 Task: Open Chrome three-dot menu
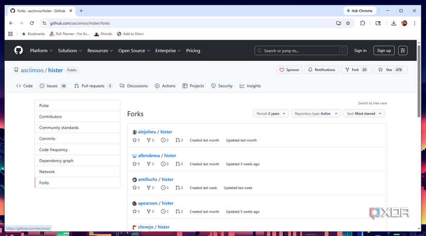[415, 23]
